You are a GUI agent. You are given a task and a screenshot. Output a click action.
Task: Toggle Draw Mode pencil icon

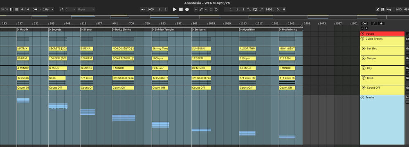(378, 9)
